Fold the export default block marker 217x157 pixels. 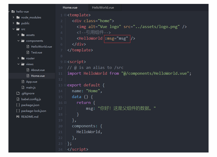(x=66, y=85)
